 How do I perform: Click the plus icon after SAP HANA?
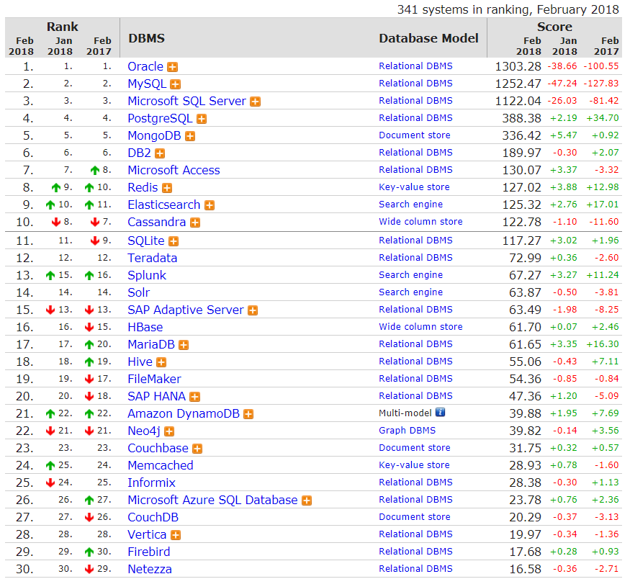(195, 397)
